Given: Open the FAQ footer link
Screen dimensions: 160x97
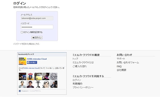Looking at the screenshot, I should point(119,66).
